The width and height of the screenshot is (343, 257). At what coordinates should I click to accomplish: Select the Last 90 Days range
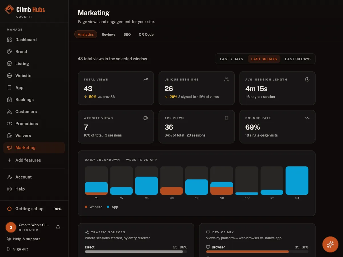pyautogui.click(x=298, y=59)
